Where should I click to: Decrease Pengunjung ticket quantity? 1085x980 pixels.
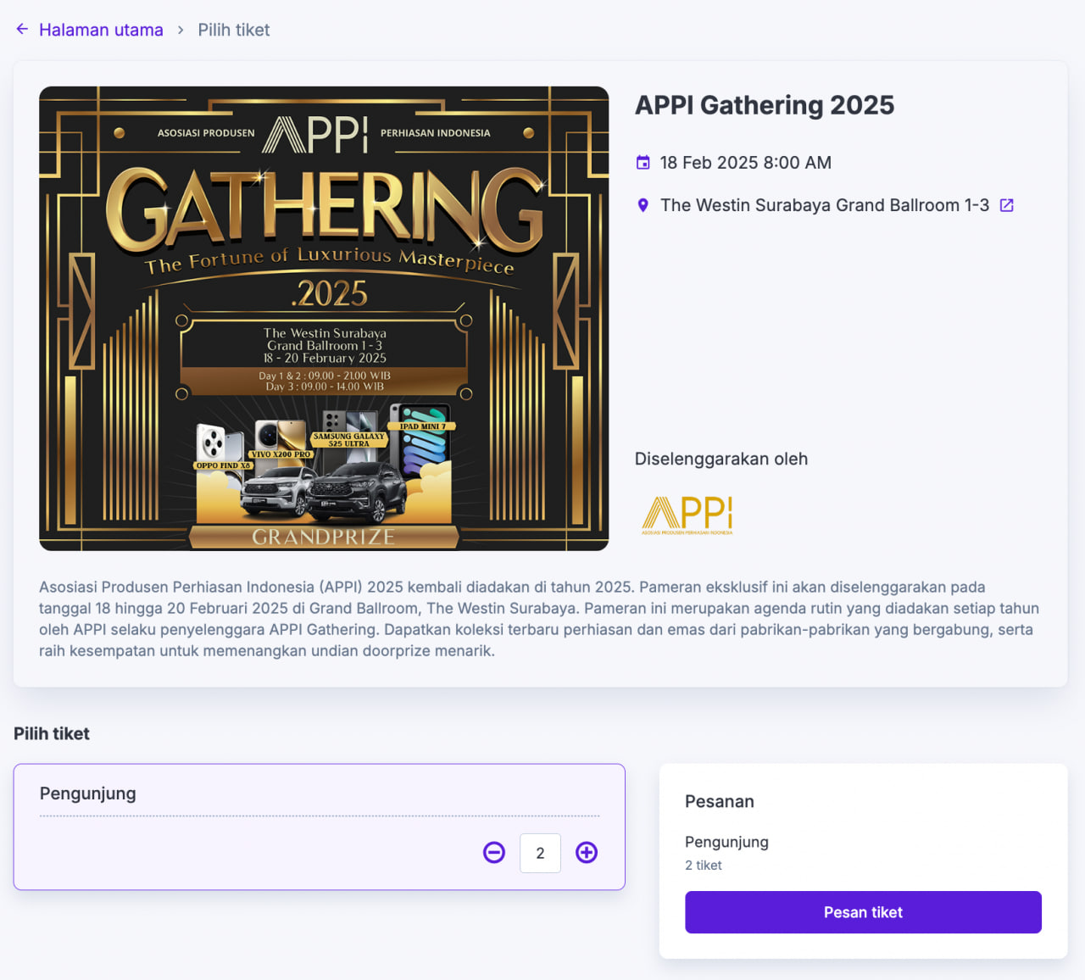494,853
